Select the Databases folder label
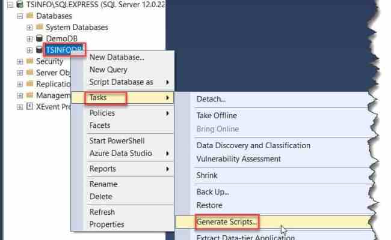 (x=54, y=16)
